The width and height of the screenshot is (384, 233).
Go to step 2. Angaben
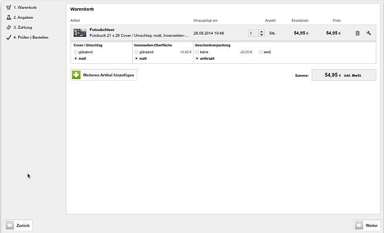pos(23,18)
